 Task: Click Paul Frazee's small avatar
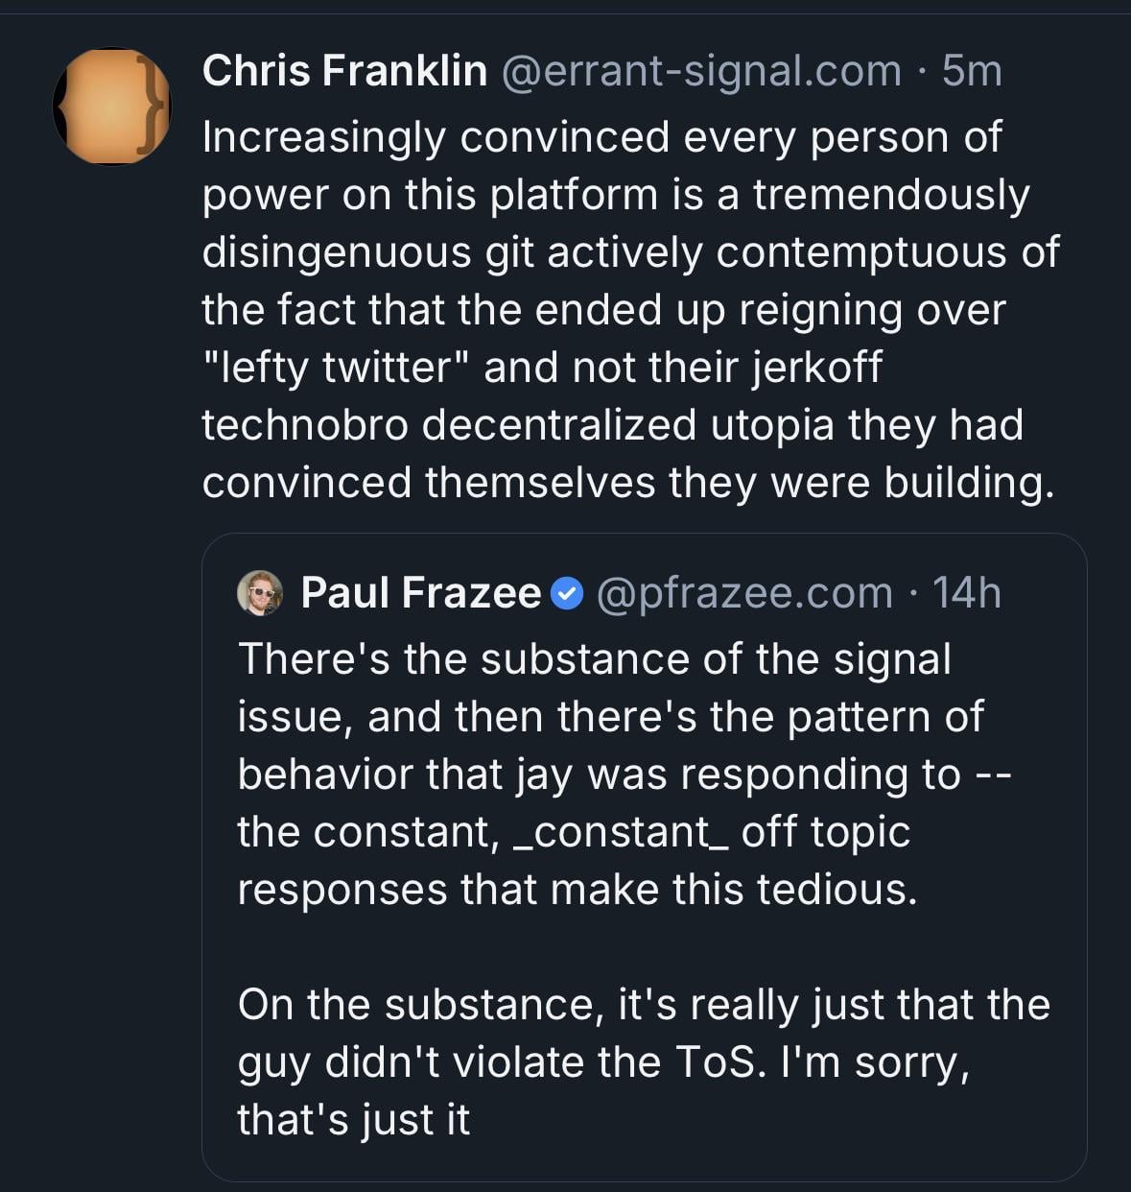pos(260,593)
